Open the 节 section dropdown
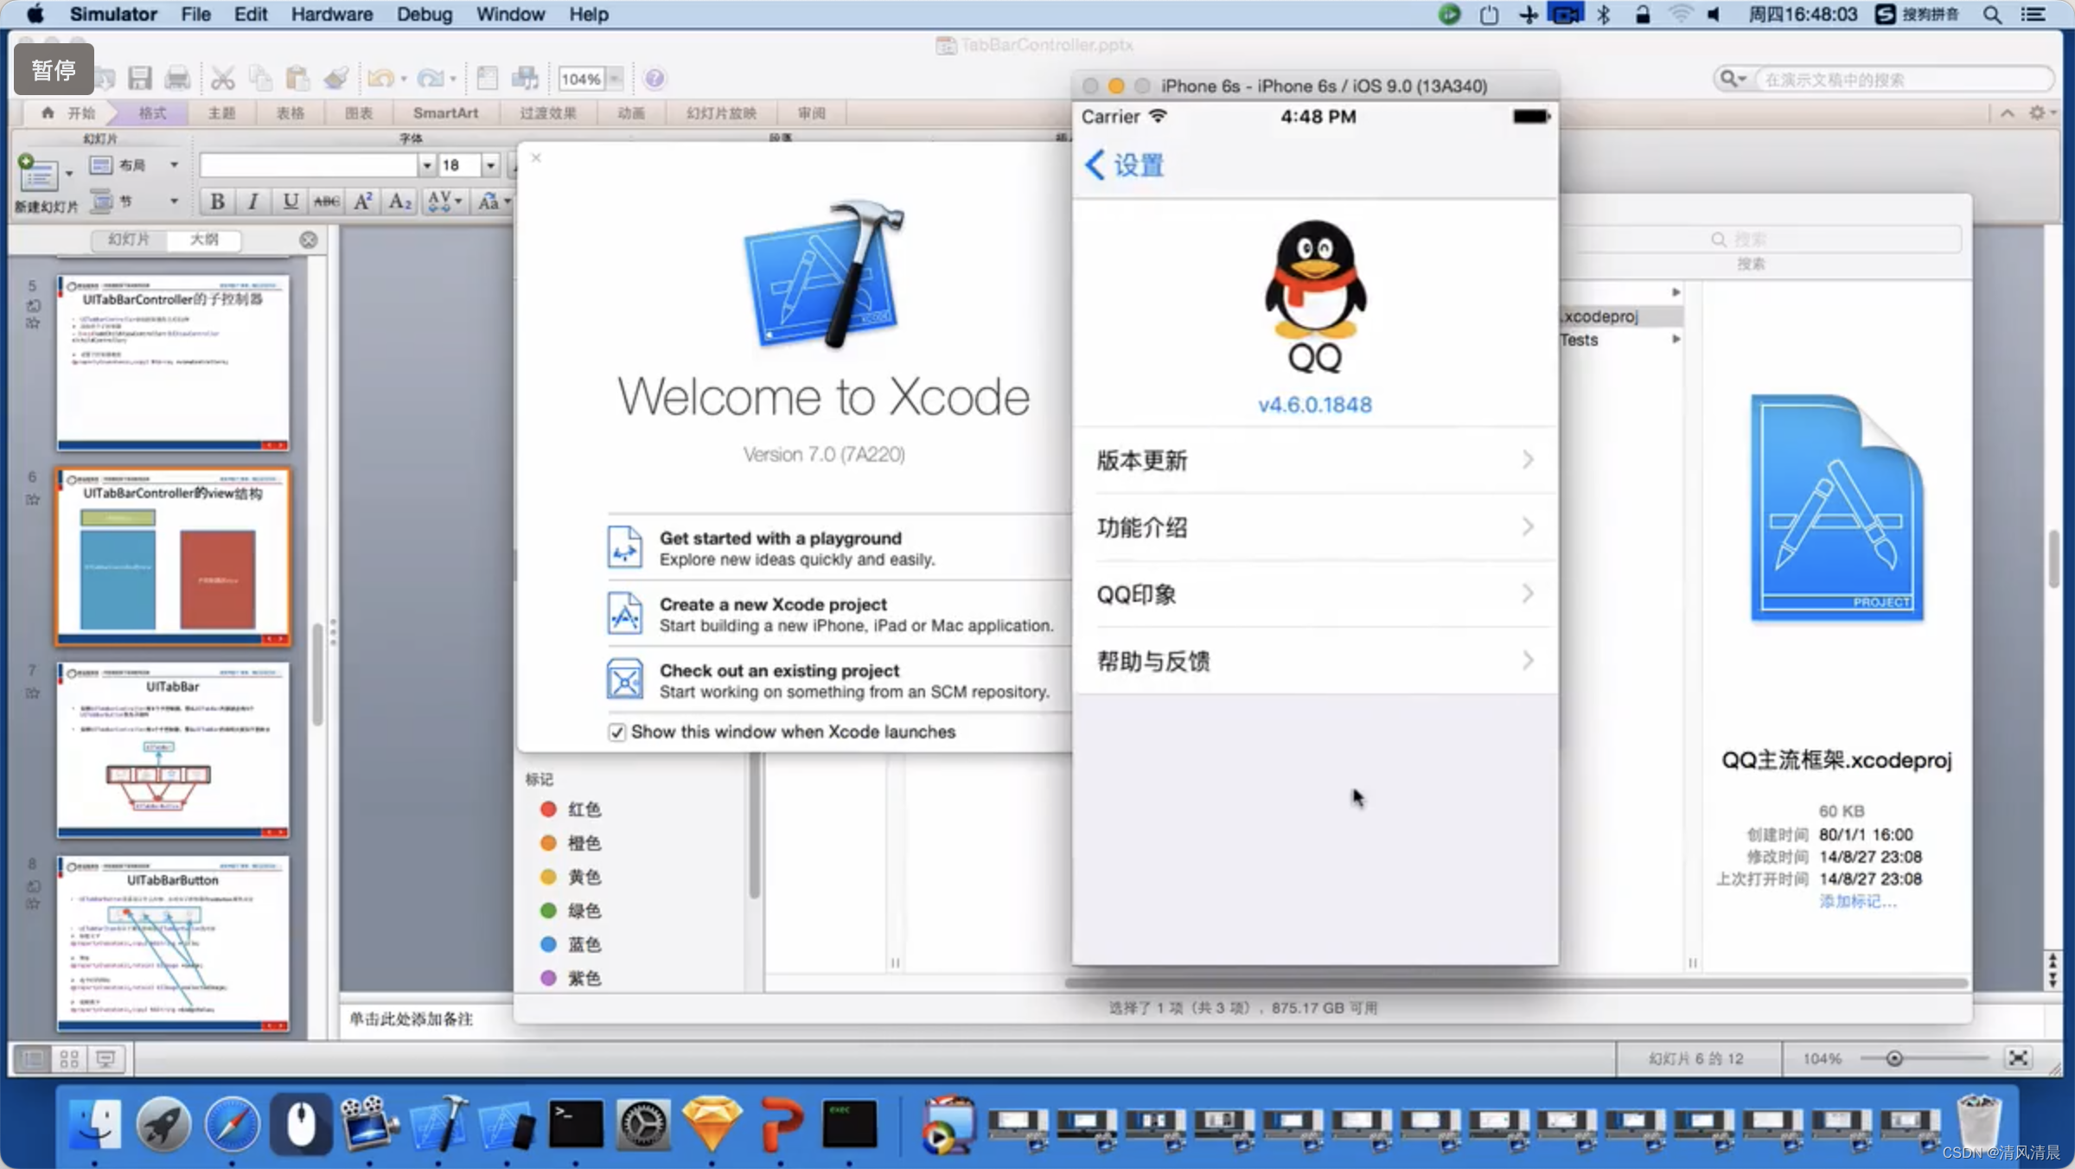 pyautogui.click(x=174, y=201)
